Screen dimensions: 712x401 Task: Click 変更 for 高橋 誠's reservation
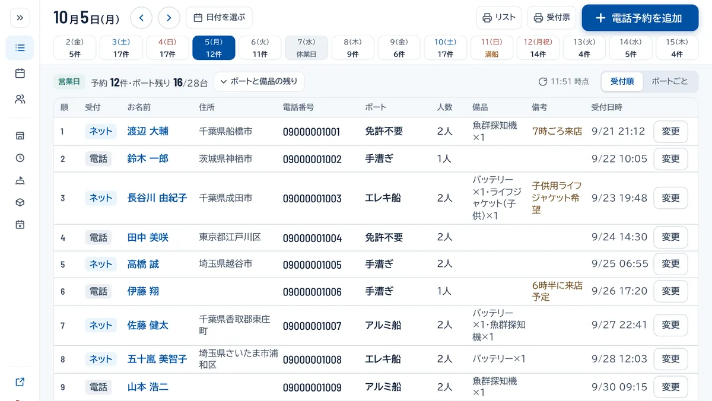670,264
